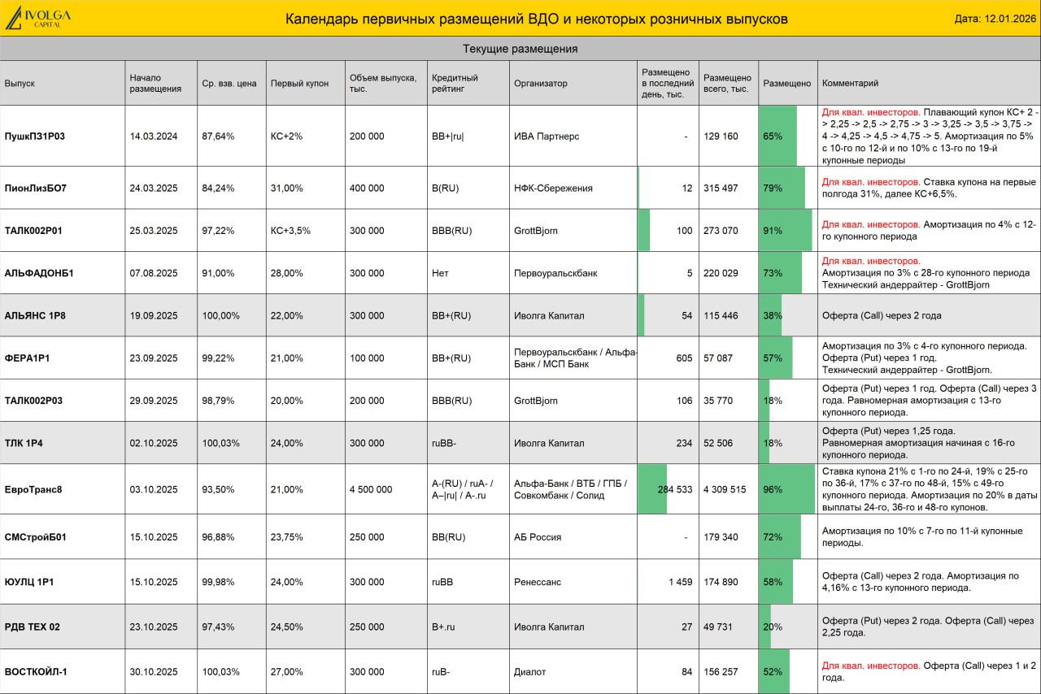Click the average price 93,50%

(x=218, y=489)
